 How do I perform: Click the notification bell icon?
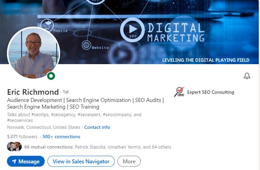click(x=247, y=76)
